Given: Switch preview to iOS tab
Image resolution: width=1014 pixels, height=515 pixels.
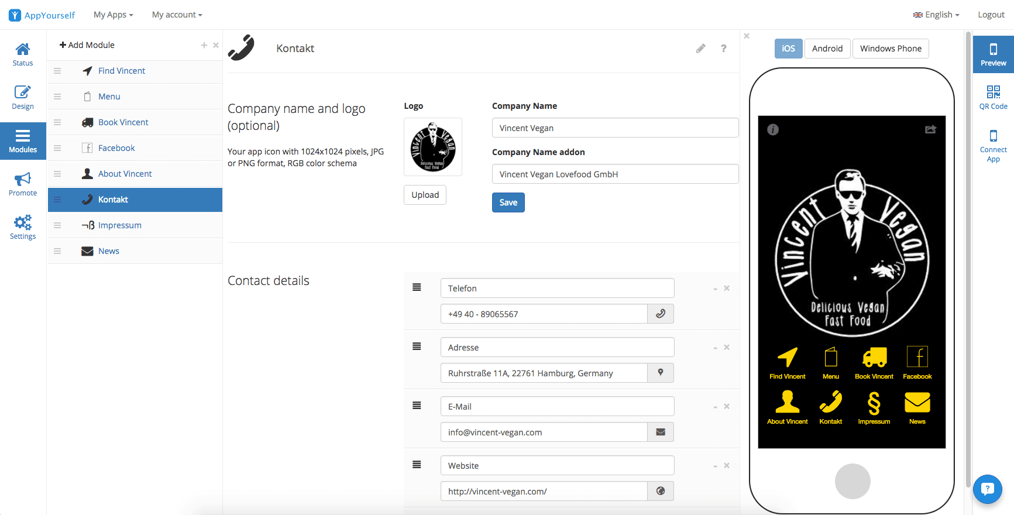Looking at the screenshot, I should click(789, 49).
